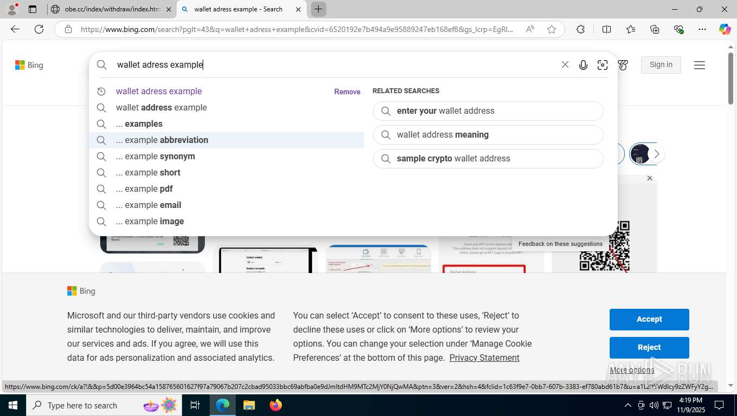Open Browser essentials heart icon
The height and width of the screenshot is (416, 737).
coord(678,29)
